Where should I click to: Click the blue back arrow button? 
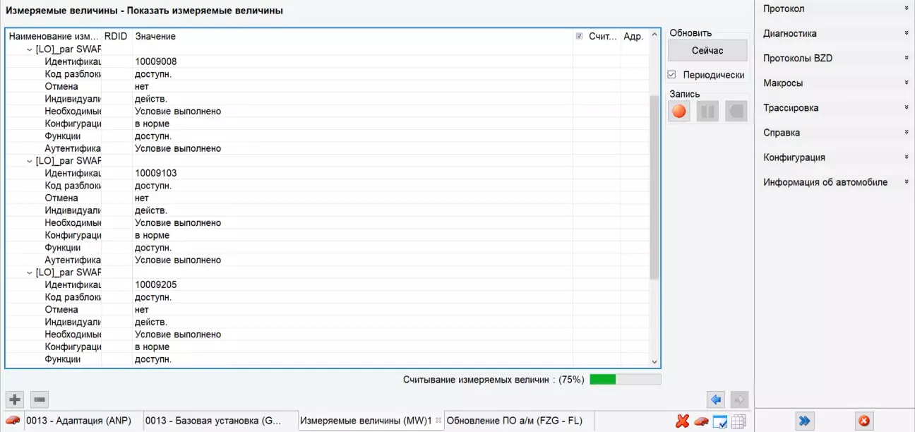pos(716,400)
